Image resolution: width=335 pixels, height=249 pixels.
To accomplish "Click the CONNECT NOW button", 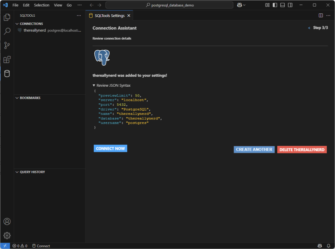I will pyautogui.click(x=110, y=149).
